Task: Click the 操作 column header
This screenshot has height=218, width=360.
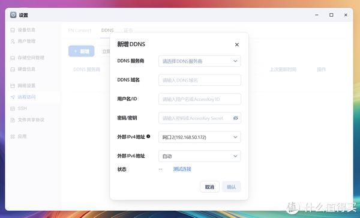Action: 322,70
